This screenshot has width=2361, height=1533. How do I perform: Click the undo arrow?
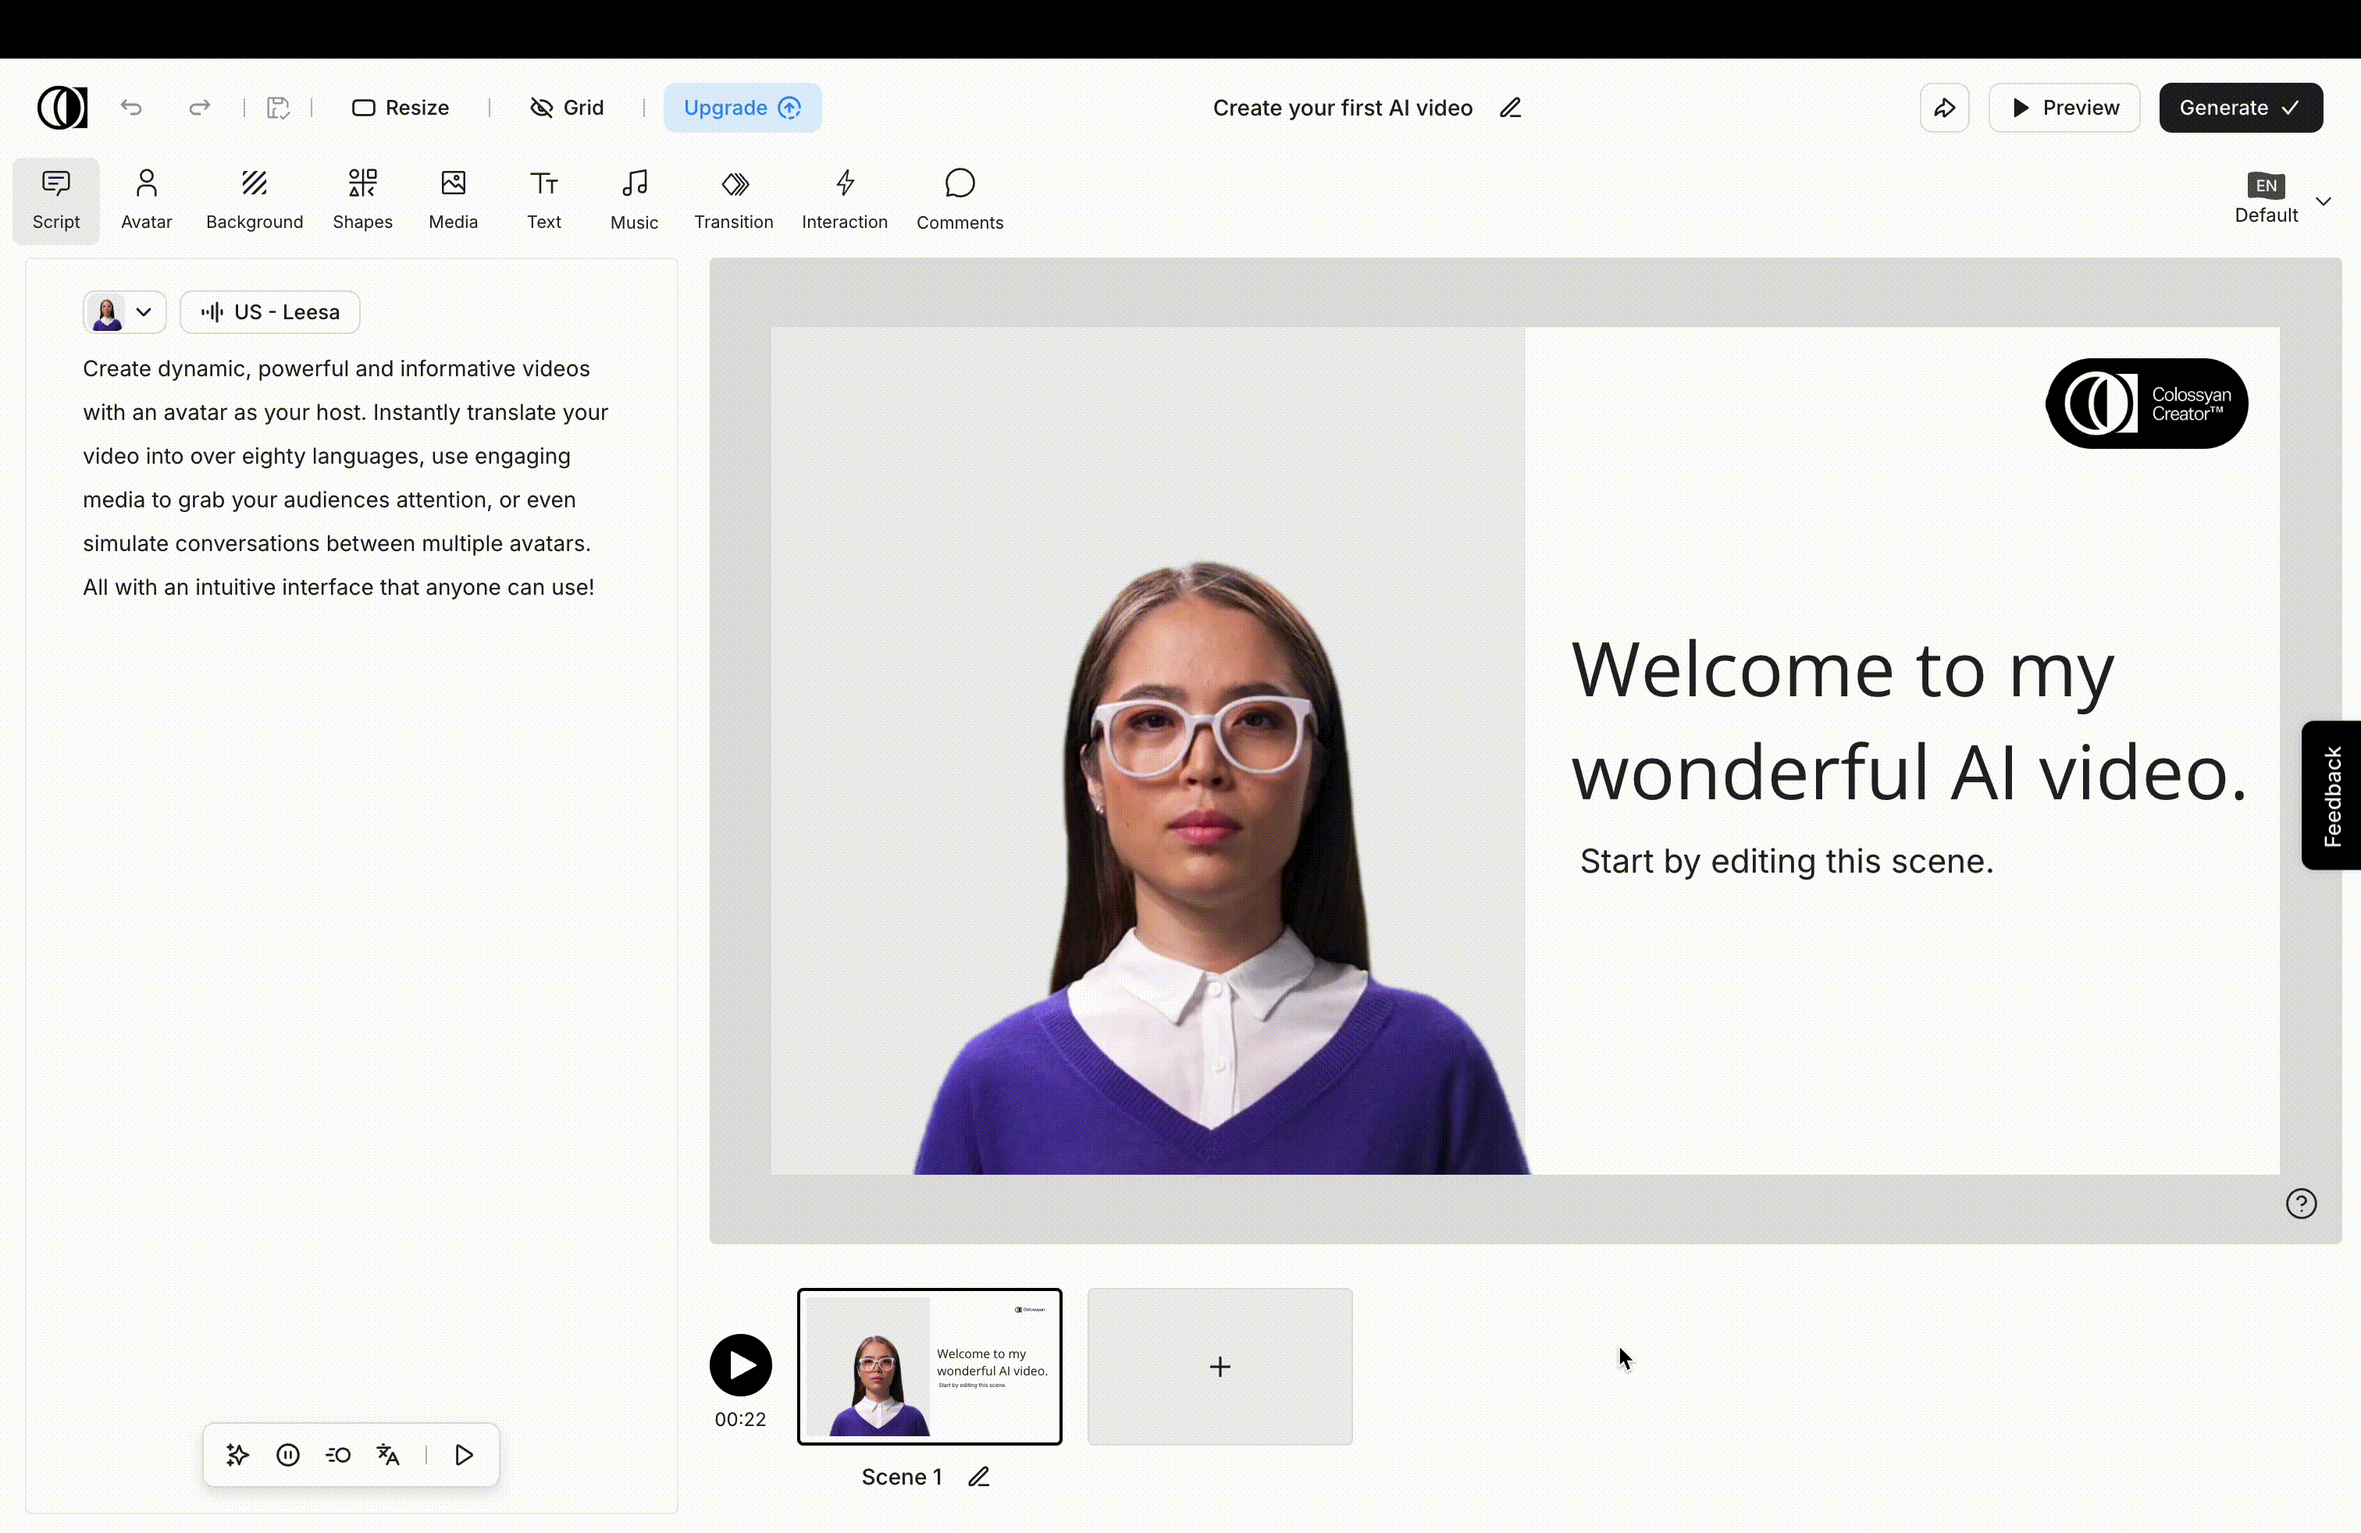click(x=131, y=107)
